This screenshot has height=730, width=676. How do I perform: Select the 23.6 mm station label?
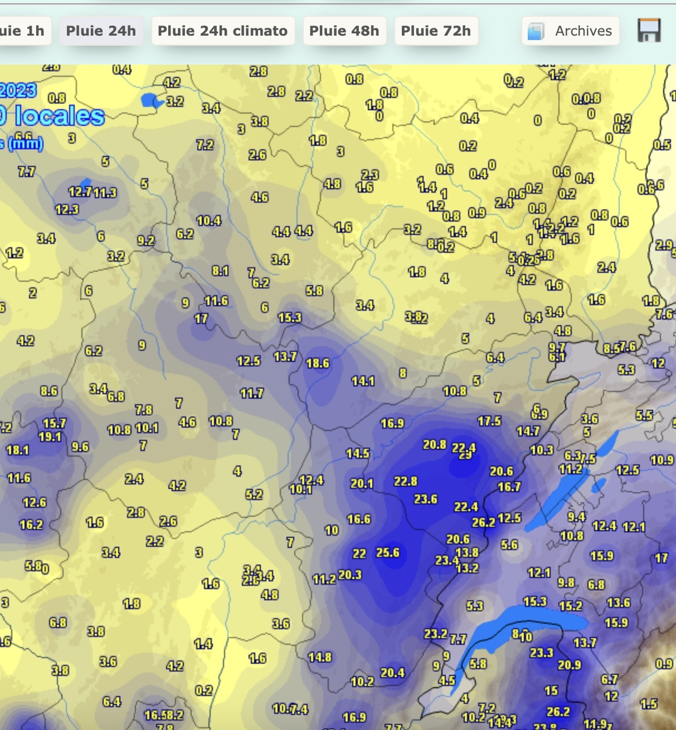(426, 499)
